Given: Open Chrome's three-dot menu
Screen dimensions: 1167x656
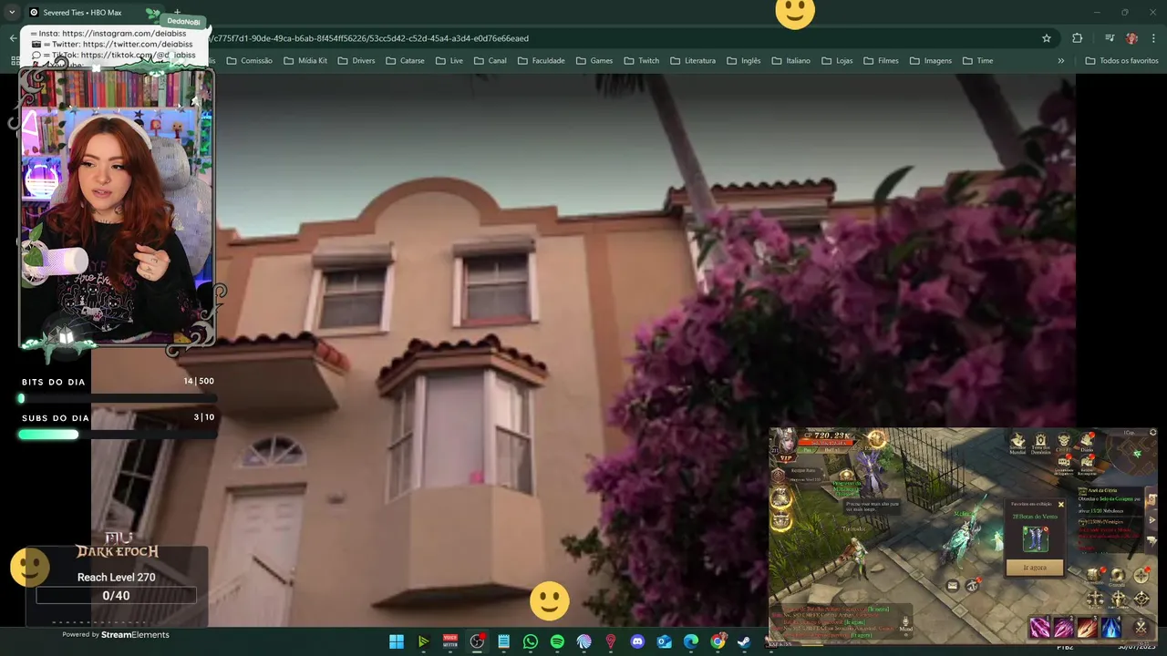Looking at the screenshot, I should (x=1152, y=38).
